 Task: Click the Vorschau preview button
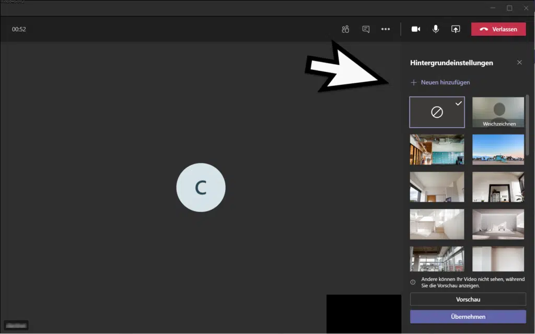[x=468, y=299]
